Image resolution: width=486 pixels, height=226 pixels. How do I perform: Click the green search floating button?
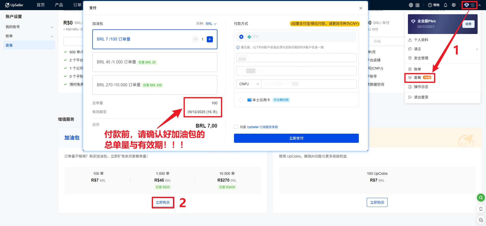481,198
